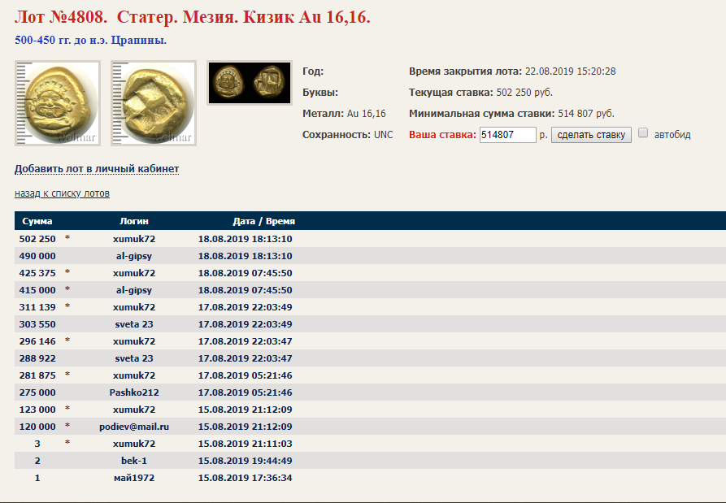
Task: Click the current bid value 502 250 руб.
Action: click(524, 93)
